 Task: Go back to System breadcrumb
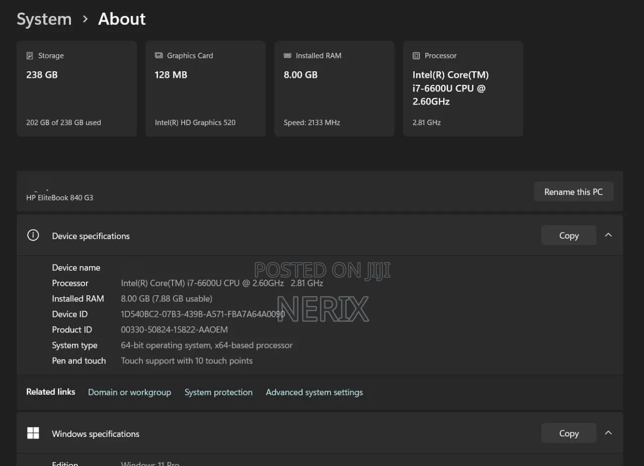(x=44, y=19)
